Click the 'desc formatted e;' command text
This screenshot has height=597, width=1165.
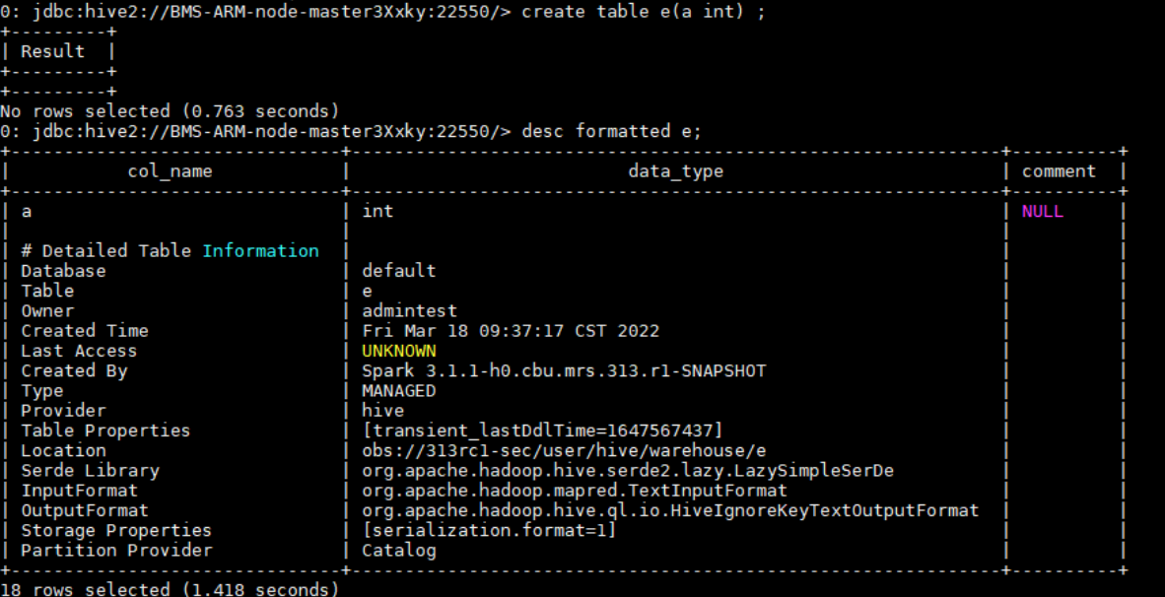(611, 131)
